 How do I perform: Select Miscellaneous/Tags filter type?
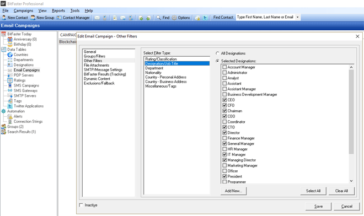tap(176, 86)
